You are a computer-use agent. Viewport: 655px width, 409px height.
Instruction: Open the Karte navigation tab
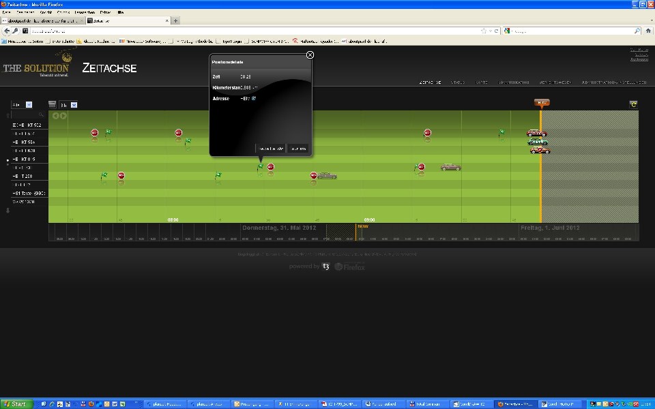tap(482, 82)
